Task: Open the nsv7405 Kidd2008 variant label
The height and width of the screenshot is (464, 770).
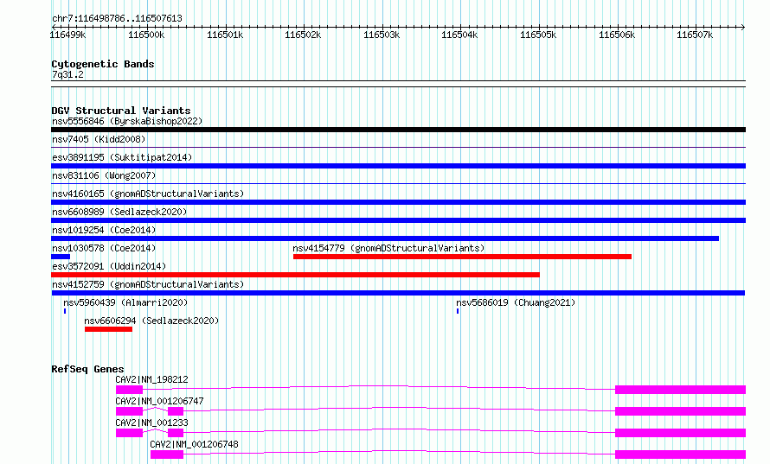Action: click(99, 139)
